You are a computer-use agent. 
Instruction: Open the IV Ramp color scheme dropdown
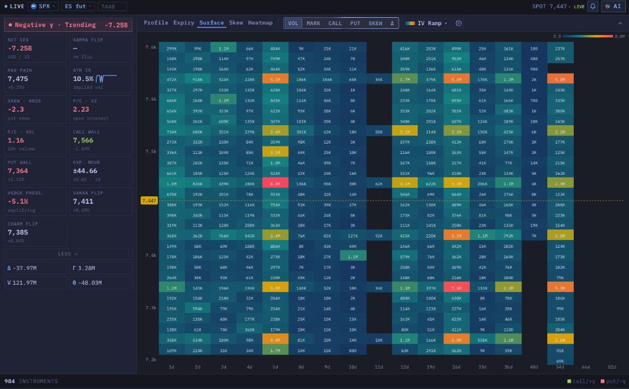click(426, 23)
